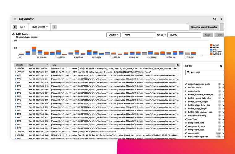This screenshot has height=154, width=235.
Task: Click the Find field search box
Action: [204, 72]
